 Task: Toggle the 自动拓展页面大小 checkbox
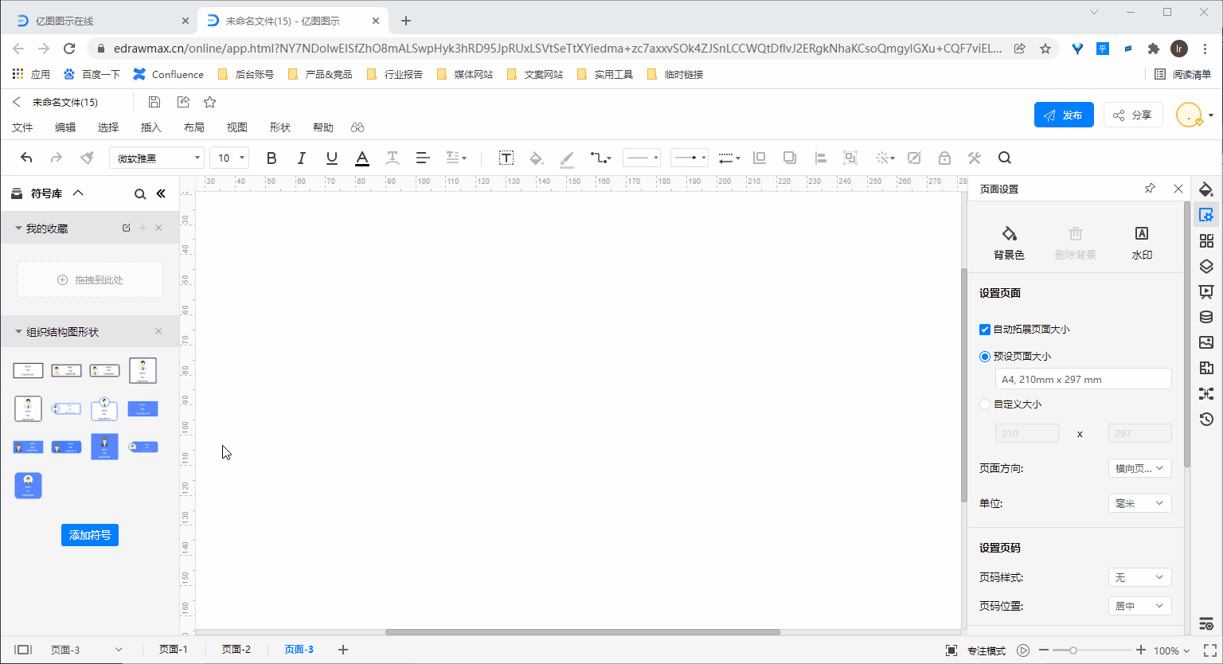coord(985,329)
